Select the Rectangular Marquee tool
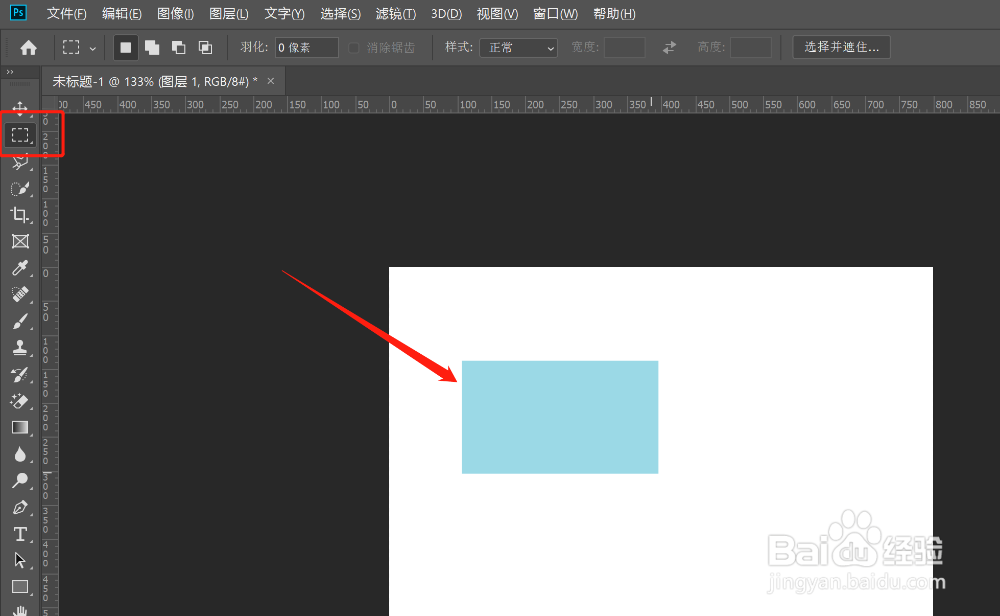Image resolution: width=1000 pixels, height=616 pixels. pos(20,135)
